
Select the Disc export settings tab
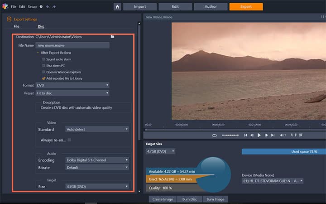click(41, 26)
